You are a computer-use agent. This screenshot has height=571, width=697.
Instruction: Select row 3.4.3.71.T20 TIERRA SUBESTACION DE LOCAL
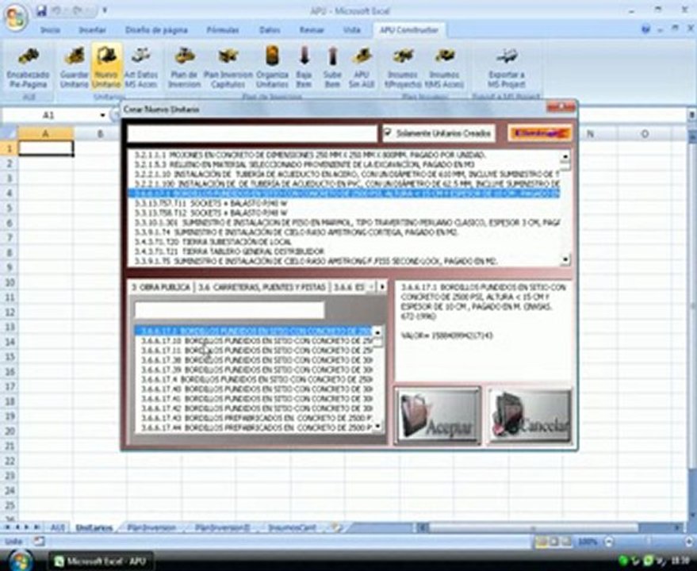[x=343, y=241]
